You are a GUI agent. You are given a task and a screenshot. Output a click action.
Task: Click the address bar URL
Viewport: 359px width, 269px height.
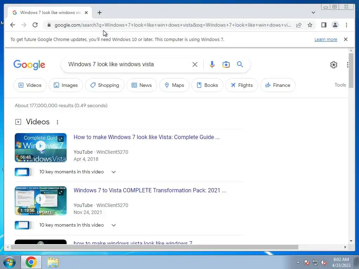pyautogui.click(x=173, y=25)
